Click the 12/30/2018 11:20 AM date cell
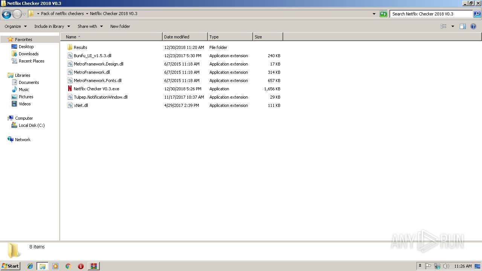482x271 pixels. (x=184, y=47)
